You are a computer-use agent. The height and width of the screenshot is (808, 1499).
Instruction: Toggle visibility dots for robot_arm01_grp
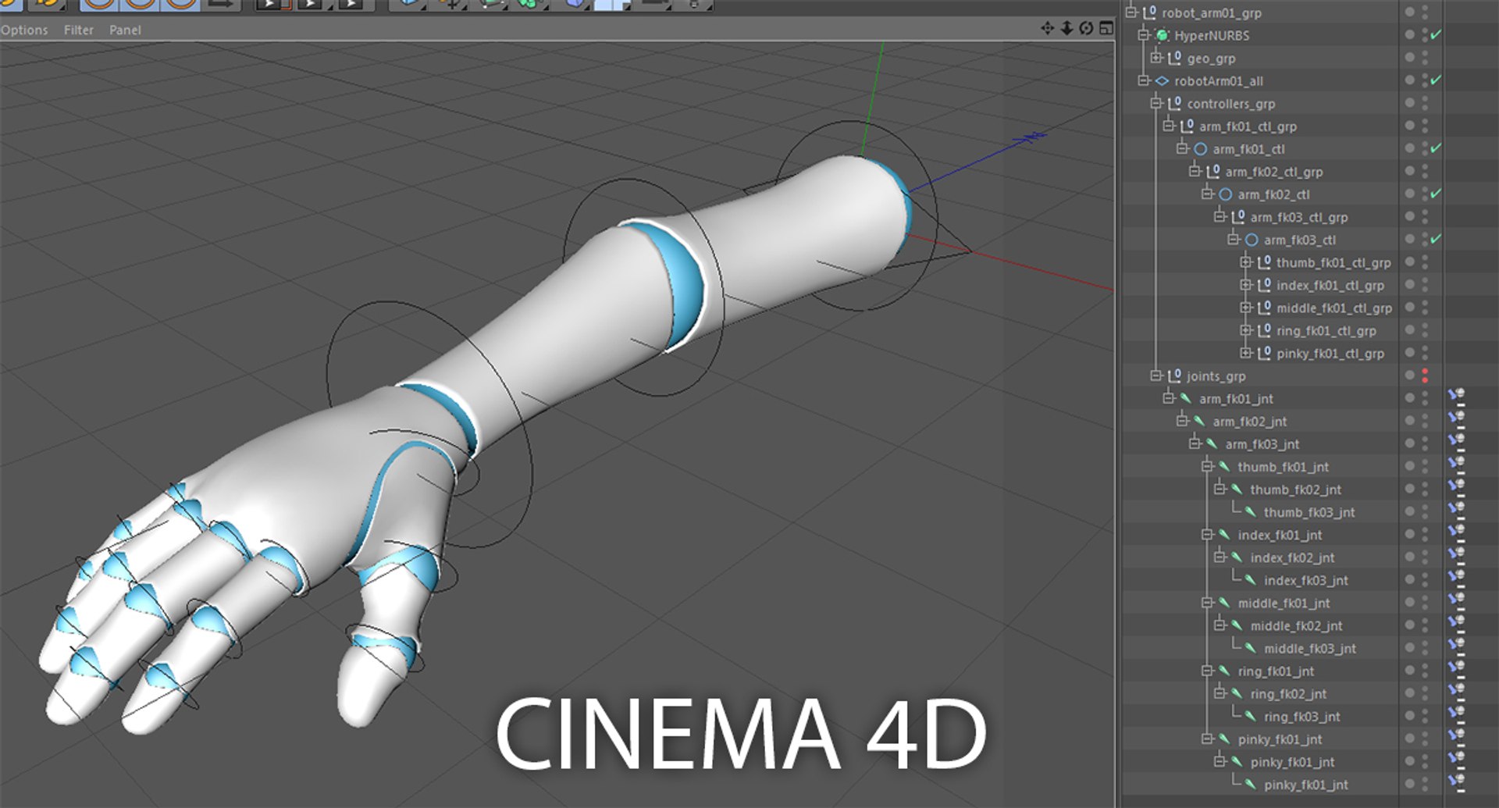(x=1425, y=12)
